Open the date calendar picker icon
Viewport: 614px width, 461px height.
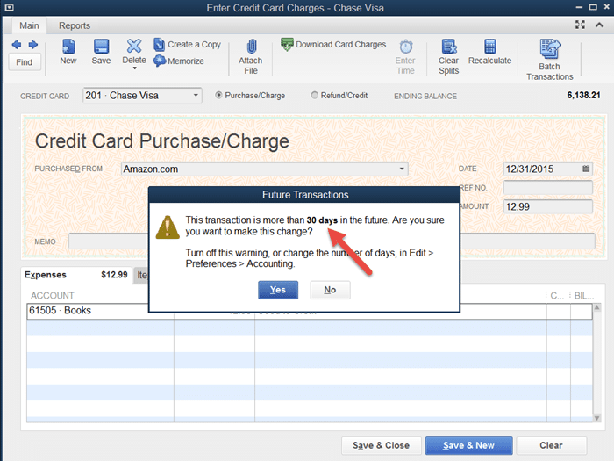tap(586, 169)
